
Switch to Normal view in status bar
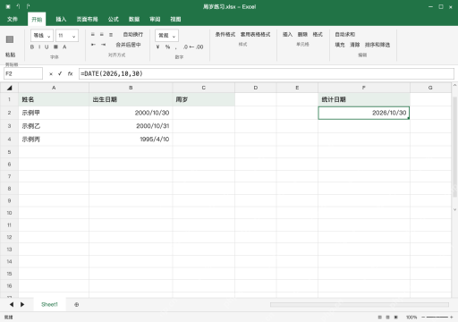379,318
